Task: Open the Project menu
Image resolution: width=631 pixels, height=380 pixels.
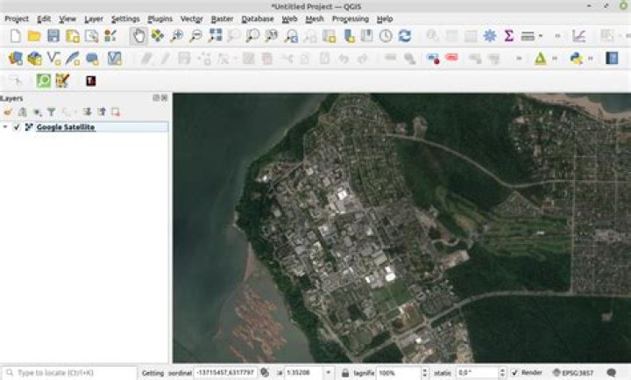Action: coord(17,19)
